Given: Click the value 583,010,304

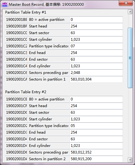Looking at the screenshot, I should [x=96, y=79].
